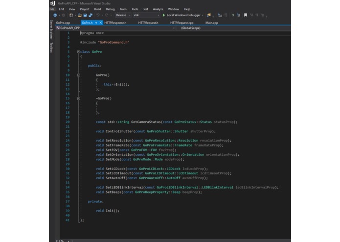Click the Previous Bookmark toolbar icon

click(251, 15)
